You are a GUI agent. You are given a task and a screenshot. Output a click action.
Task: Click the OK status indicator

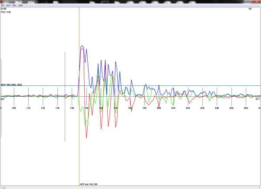point(250,9)
